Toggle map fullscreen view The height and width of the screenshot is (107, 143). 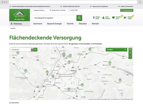[x=130, y=49]
